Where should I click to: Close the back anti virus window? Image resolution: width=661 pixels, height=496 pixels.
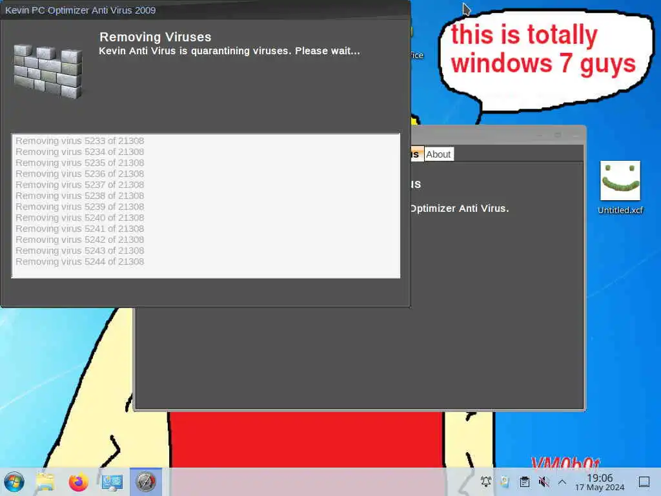pyautogui.click(x=576, y=135)
